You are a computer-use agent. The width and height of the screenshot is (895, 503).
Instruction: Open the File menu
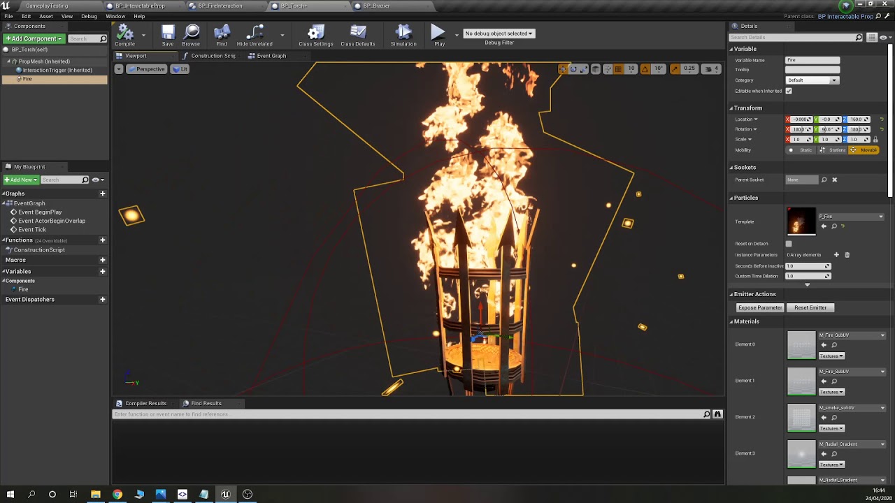[8, 16]
